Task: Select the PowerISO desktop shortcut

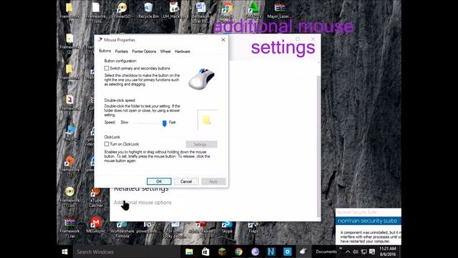Action: (122, 10)
